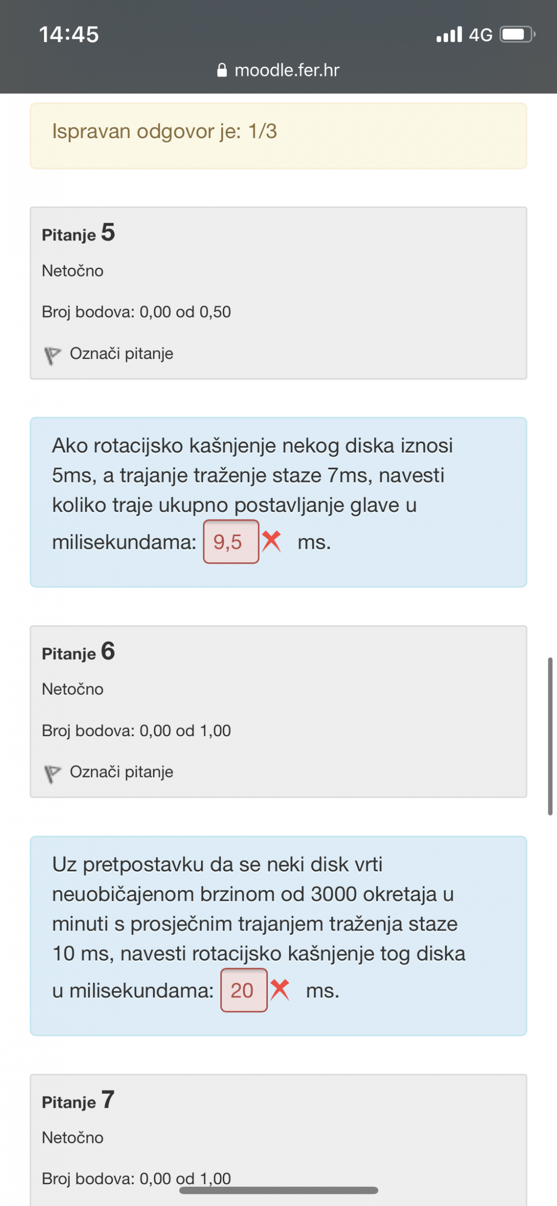Click the flag icon in Pitanje 5
The height and width of the screenshot is (1206, 557).
52,355
